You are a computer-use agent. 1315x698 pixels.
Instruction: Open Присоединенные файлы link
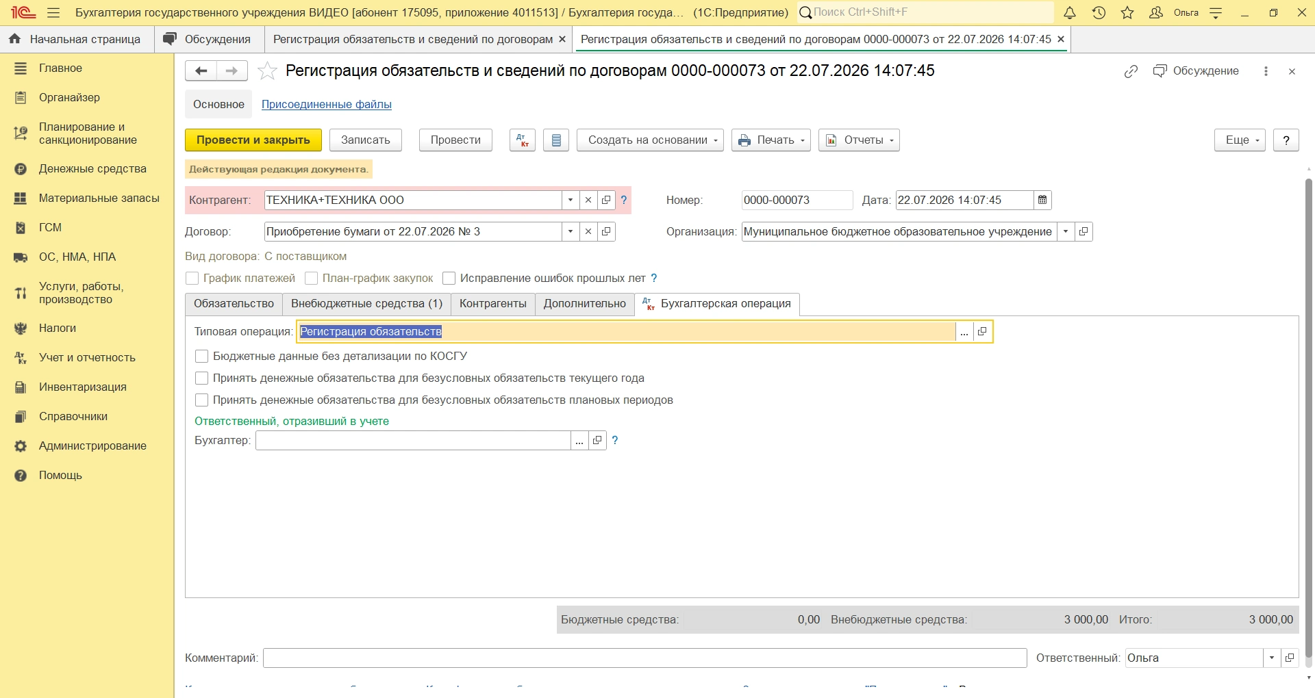pyautogui.click(x=327, y=105)
